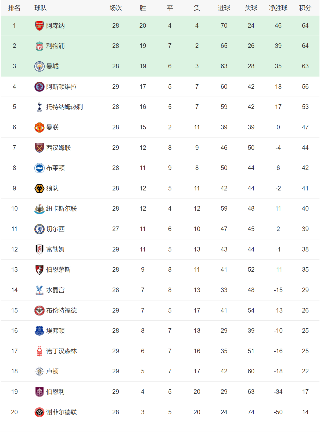Screen dimensions: 320x432
Task: Click the Everton crest icon
Action: [39, 331]
